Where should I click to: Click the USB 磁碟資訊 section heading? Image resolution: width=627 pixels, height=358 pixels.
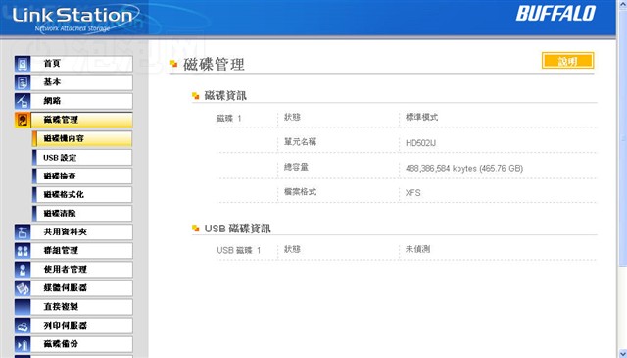pyautogui.click(x=237, y=229)
